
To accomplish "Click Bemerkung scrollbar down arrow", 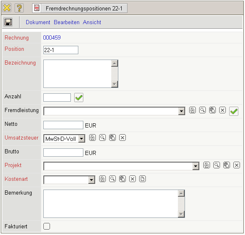I will tap(181, 214).
